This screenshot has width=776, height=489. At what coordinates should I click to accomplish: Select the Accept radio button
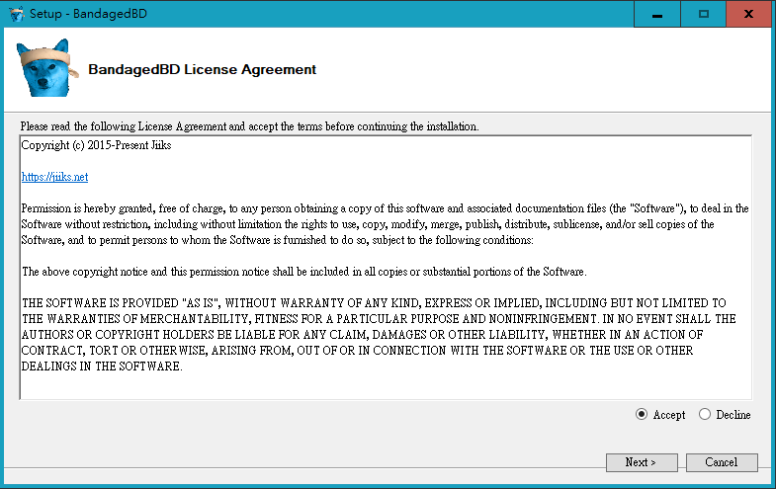coord(642,415)
